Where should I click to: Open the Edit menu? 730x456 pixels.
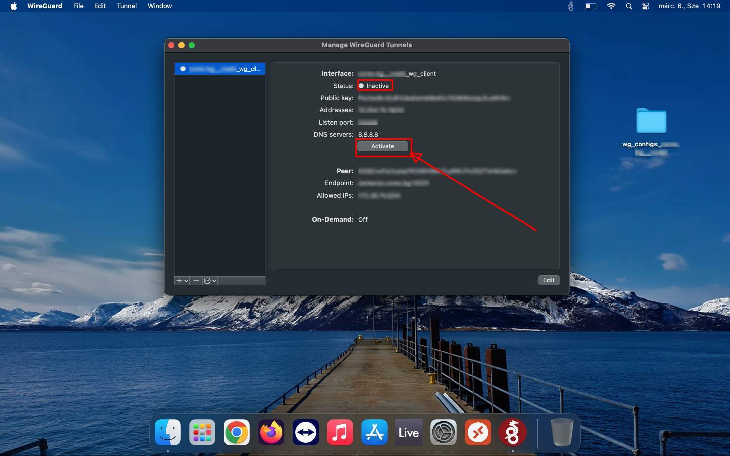tap(100, 6)
